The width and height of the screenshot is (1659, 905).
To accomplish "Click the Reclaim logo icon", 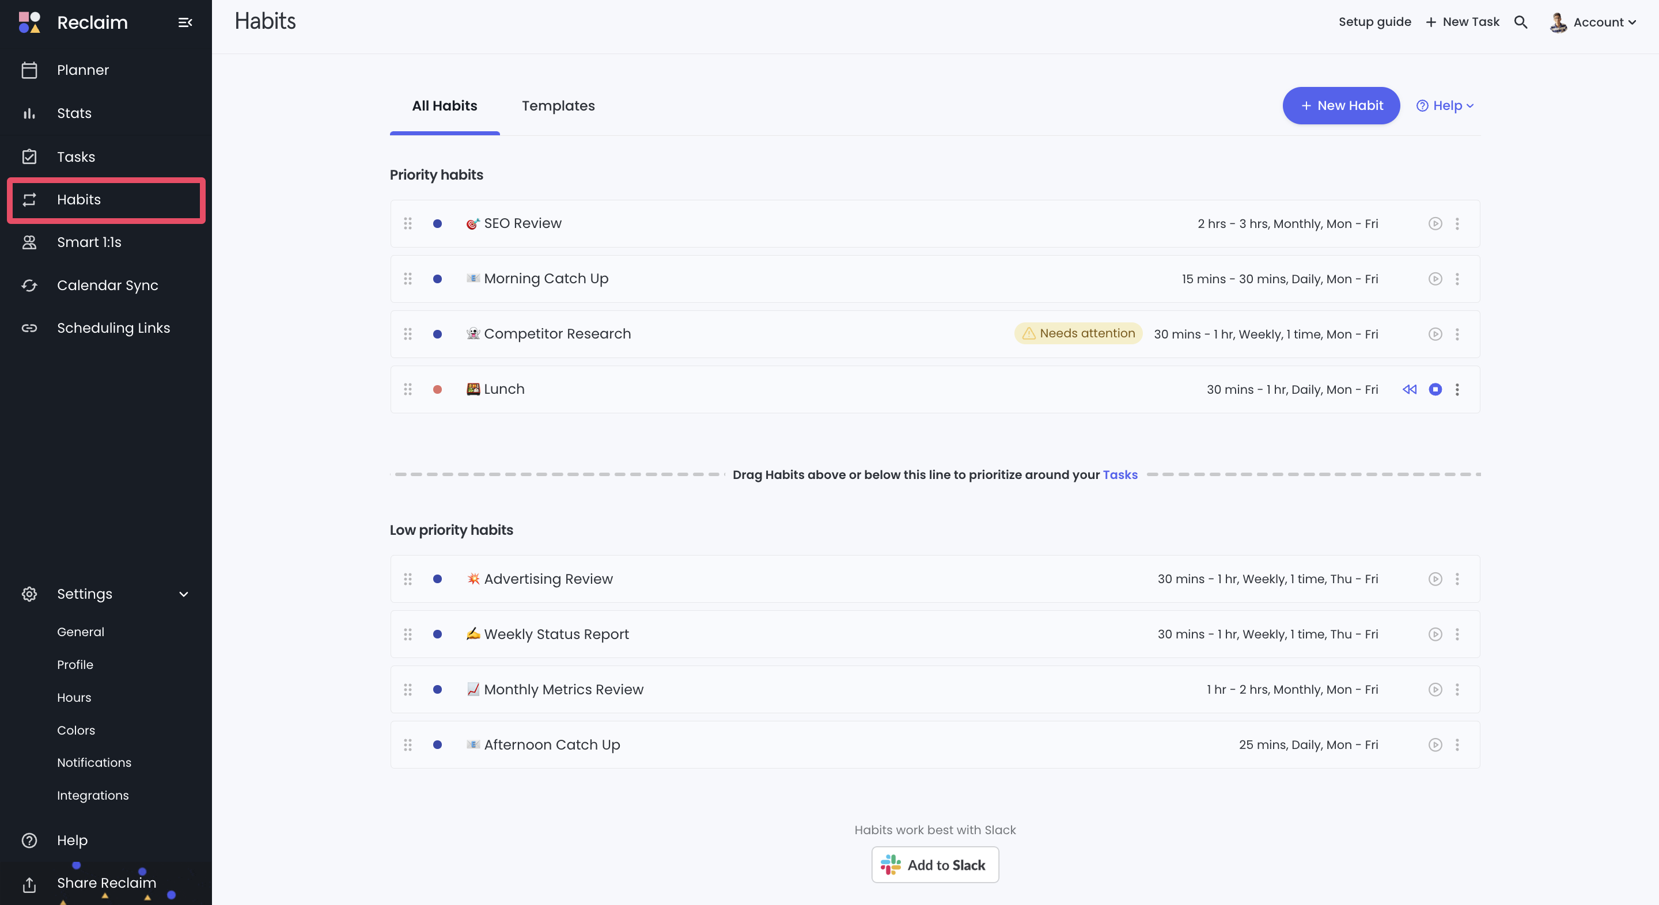I will click(29, 22).
